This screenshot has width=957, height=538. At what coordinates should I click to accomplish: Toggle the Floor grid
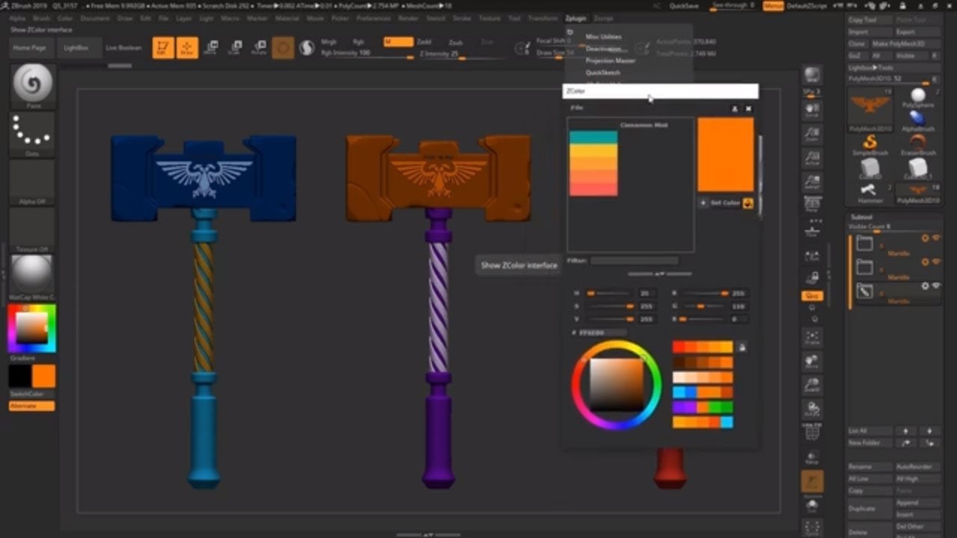(x=812, y=231)
